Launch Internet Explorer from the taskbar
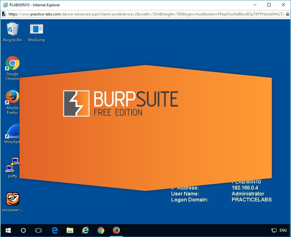291x237 pixels. [85, 230]
